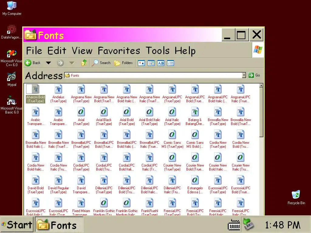Go back using the green Back arrow
The width and height of the screenshot is (311, 233).
[28, 63]
